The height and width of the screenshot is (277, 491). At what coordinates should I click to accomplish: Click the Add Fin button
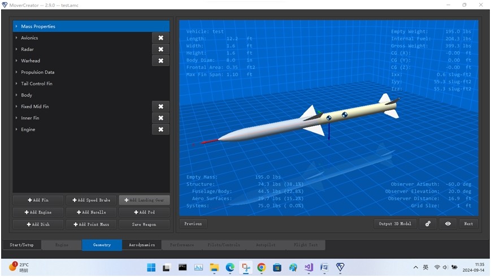pyautogui.click(x=38, y=200)
